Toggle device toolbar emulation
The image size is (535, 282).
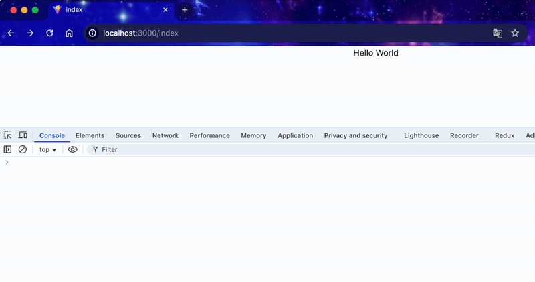[x=23, y=135]
